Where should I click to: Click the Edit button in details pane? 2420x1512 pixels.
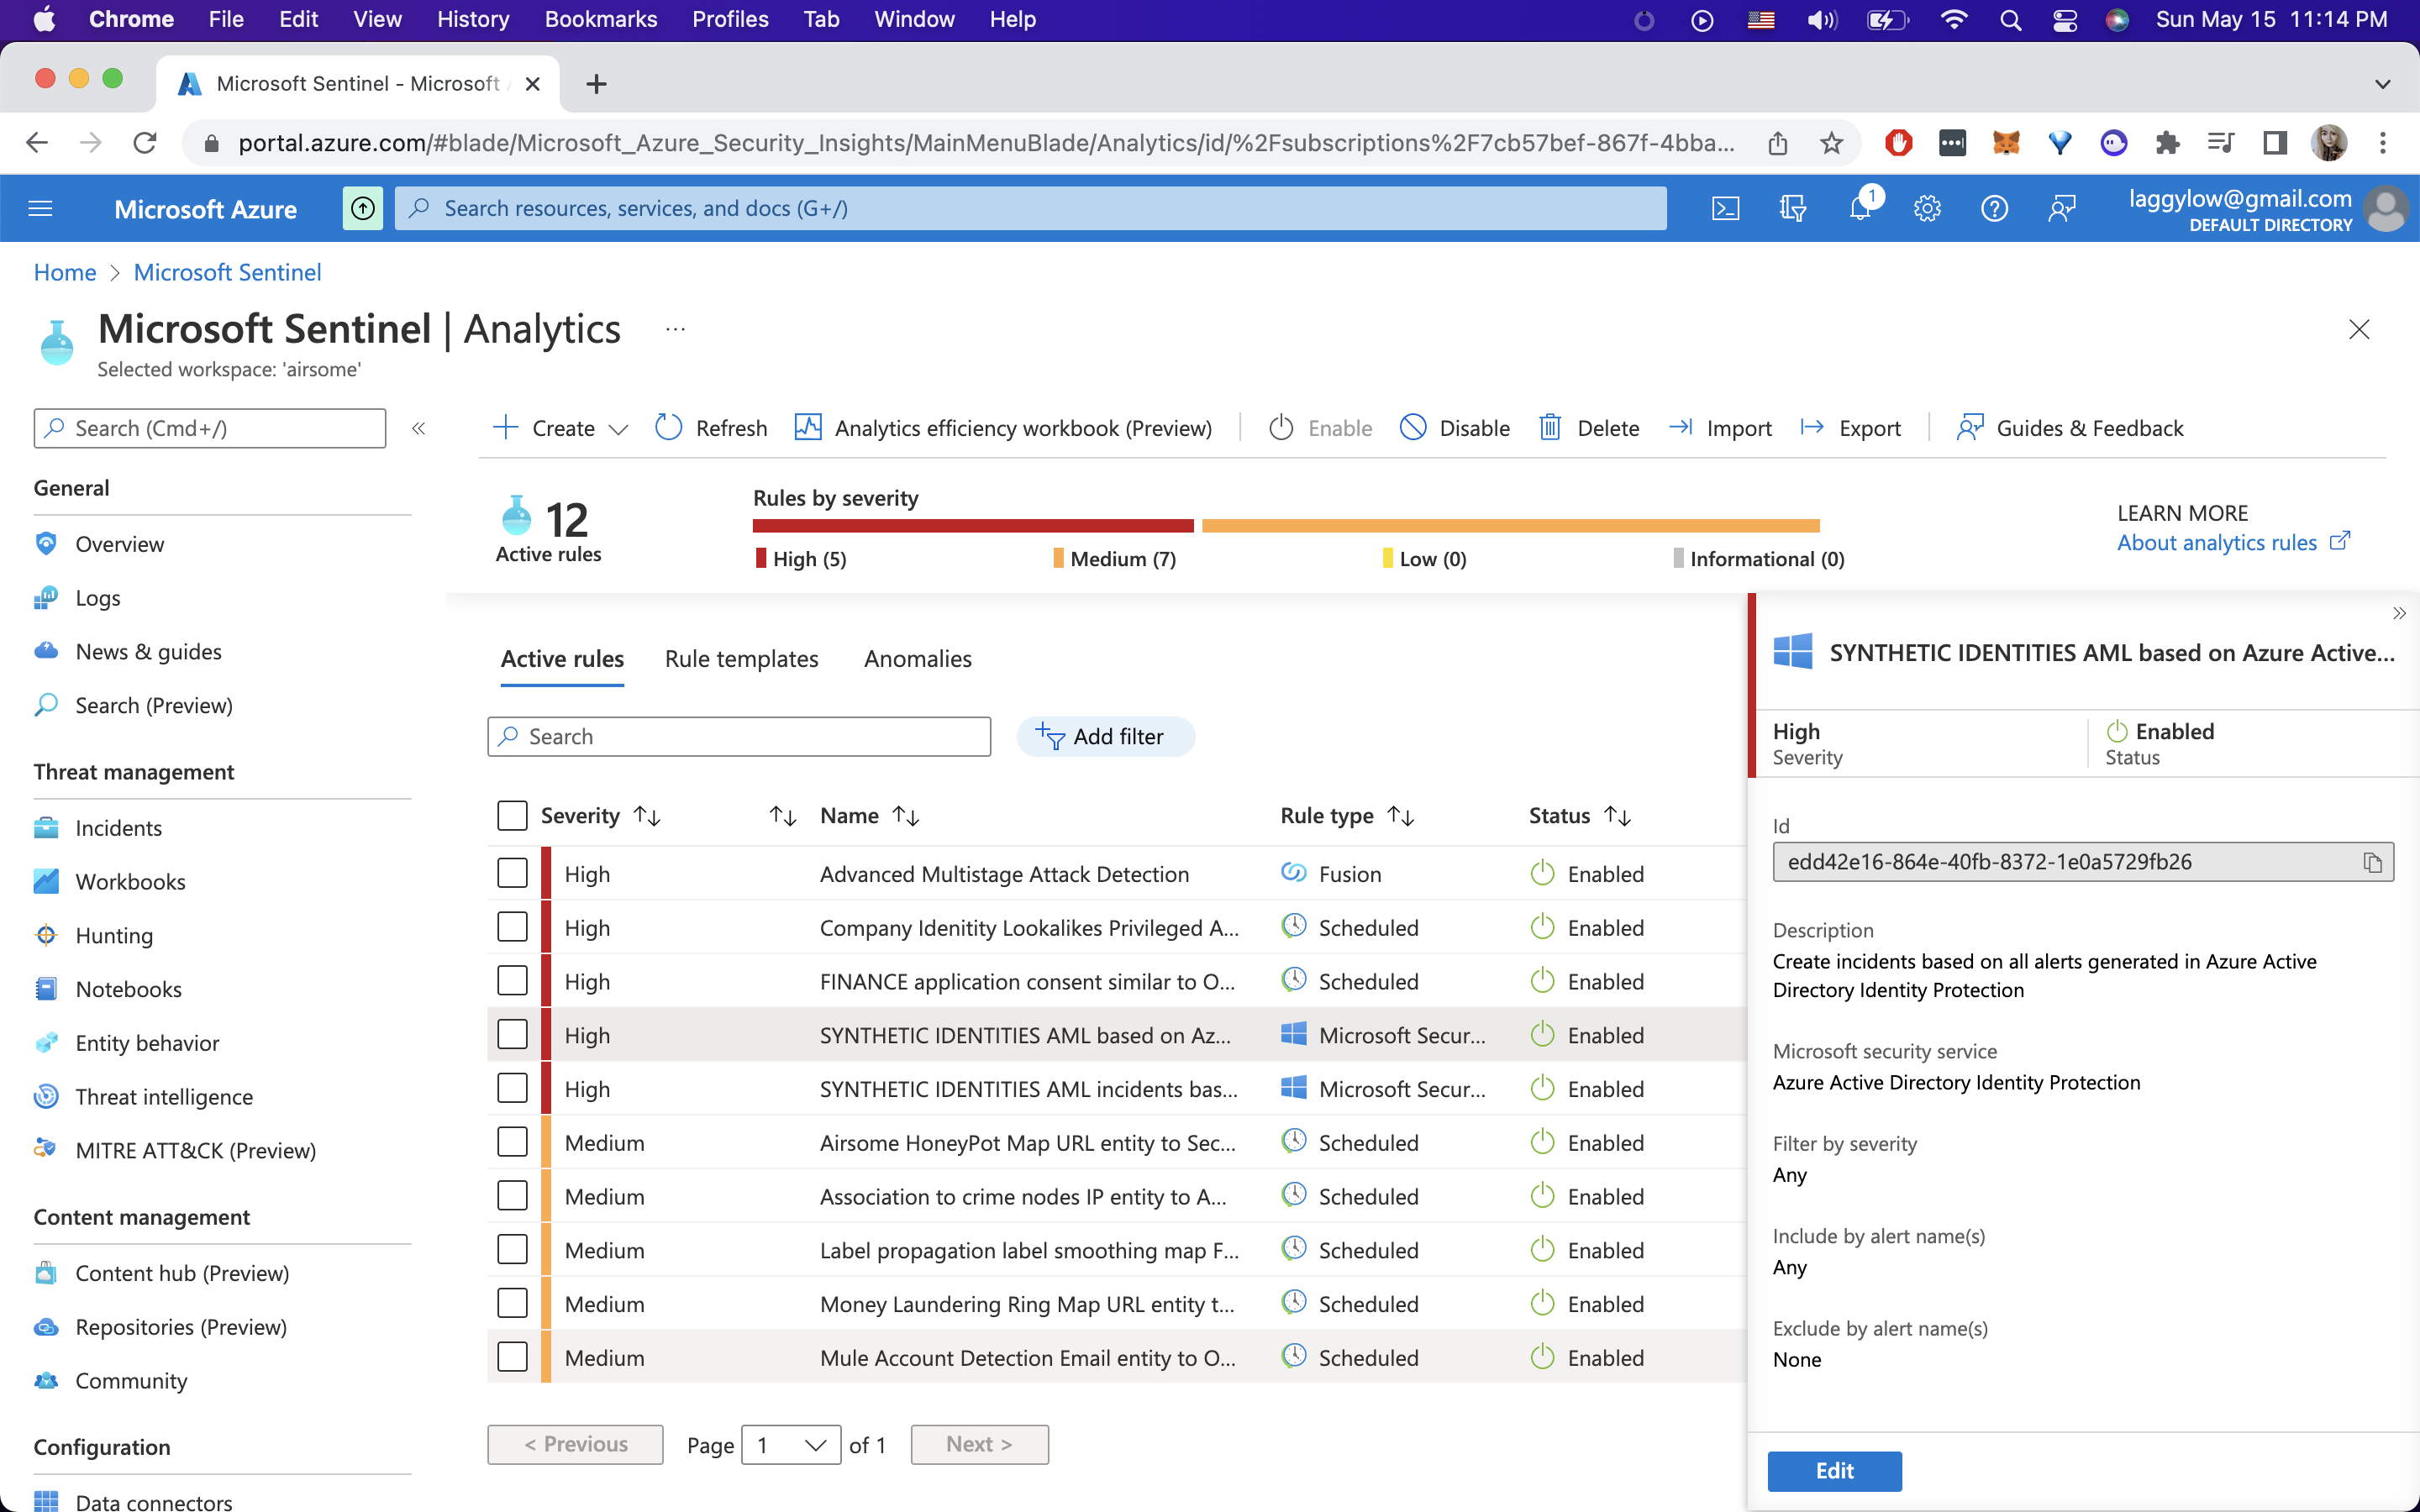pyautogui.click(x=1834, y=1470)
